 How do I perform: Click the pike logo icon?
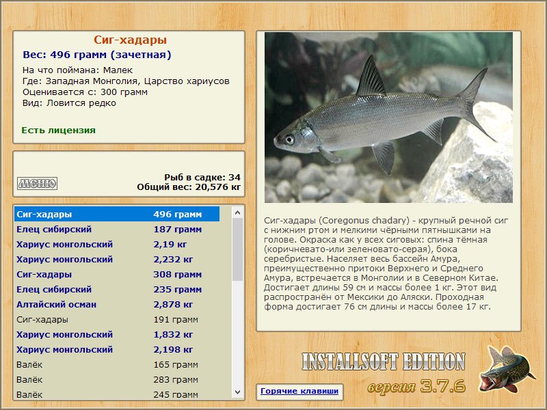click(507, 369)
